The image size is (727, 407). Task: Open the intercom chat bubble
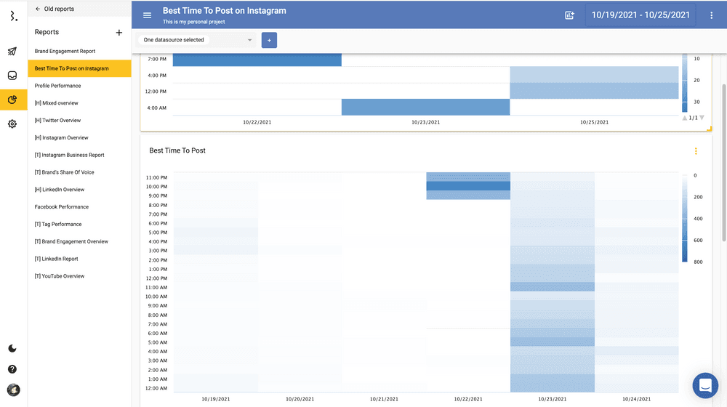click(705, 385)
